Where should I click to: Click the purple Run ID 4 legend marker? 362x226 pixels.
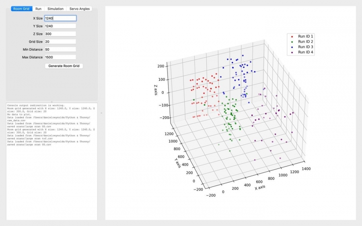tap(292, 52)
